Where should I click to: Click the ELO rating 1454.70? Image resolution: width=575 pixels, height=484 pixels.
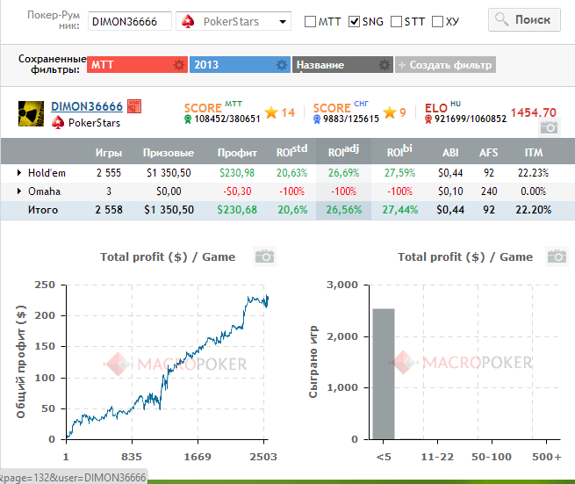(534, 112)
